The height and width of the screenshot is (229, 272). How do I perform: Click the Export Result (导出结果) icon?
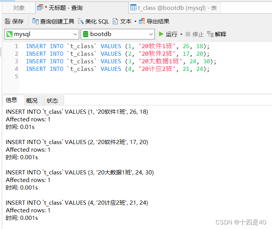[142, 21]
